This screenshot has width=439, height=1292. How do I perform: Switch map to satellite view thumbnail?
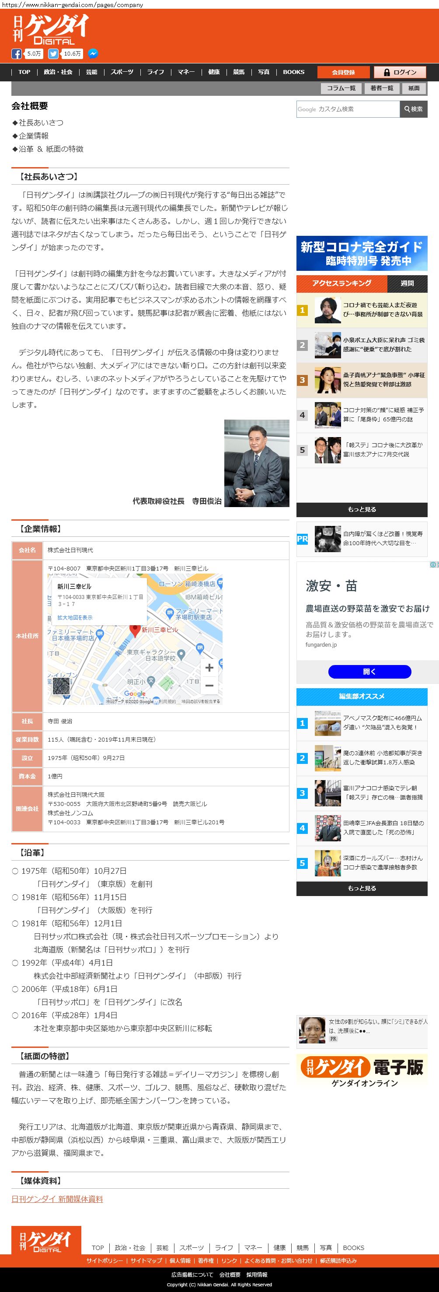point(61,686)
